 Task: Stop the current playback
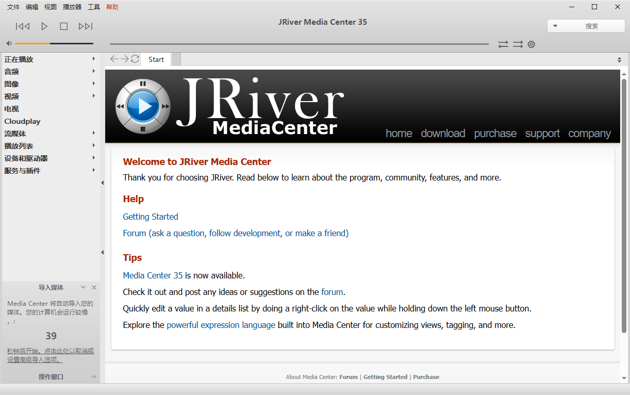pos(64,26)
